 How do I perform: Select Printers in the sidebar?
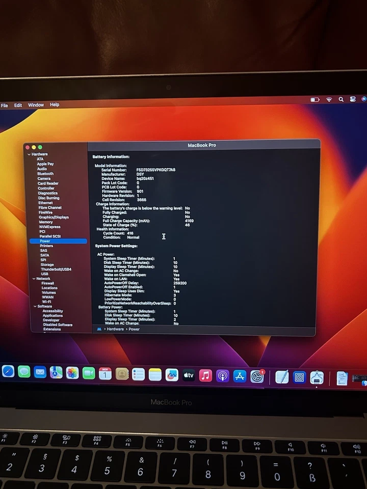click(x=46, y=246)
